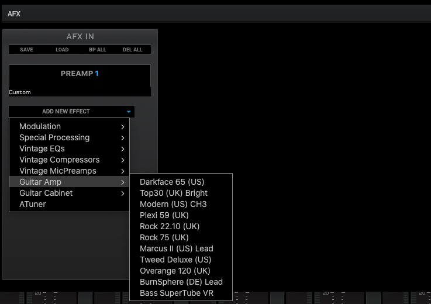
Task: Open the Modulation submenu
Action: 69,126
